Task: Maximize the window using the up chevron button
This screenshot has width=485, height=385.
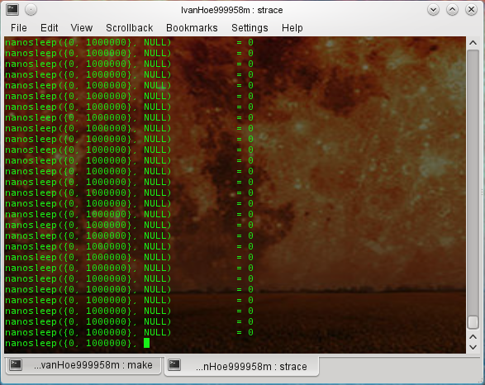Action: (x=452, y=10)
